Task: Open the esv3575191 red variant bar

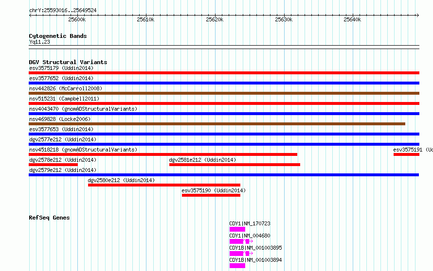Action: (x=407, y=154)
